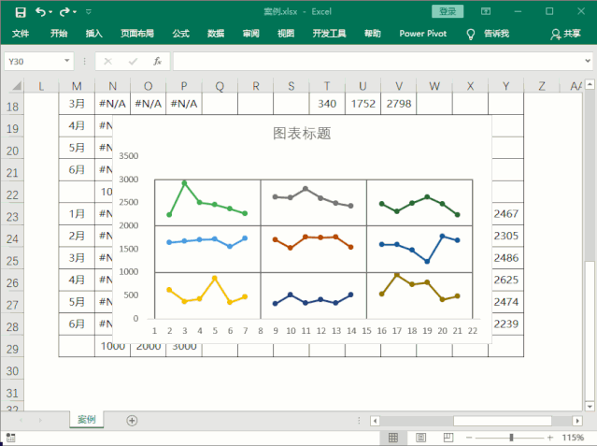
Task: Click the 登录 sign-in button
Action: [448, 11]
